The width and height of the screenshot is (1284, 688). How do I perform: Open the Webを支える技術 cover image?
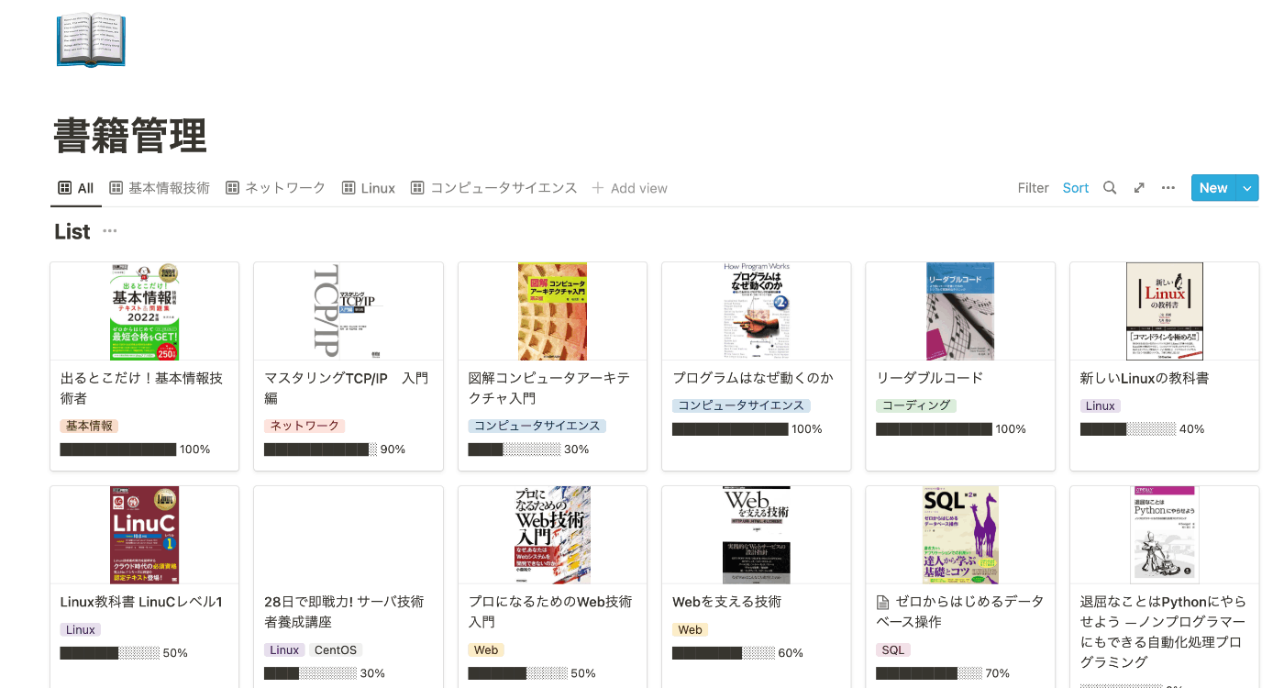pyautogui.click(x=757, y=535)
